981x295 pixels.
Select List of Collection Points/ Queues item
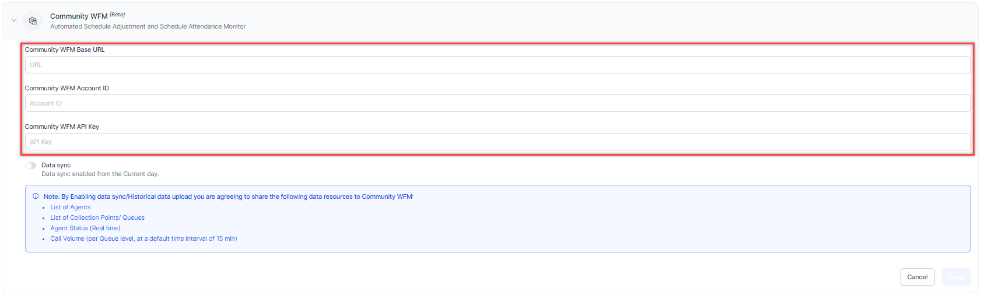97,217
